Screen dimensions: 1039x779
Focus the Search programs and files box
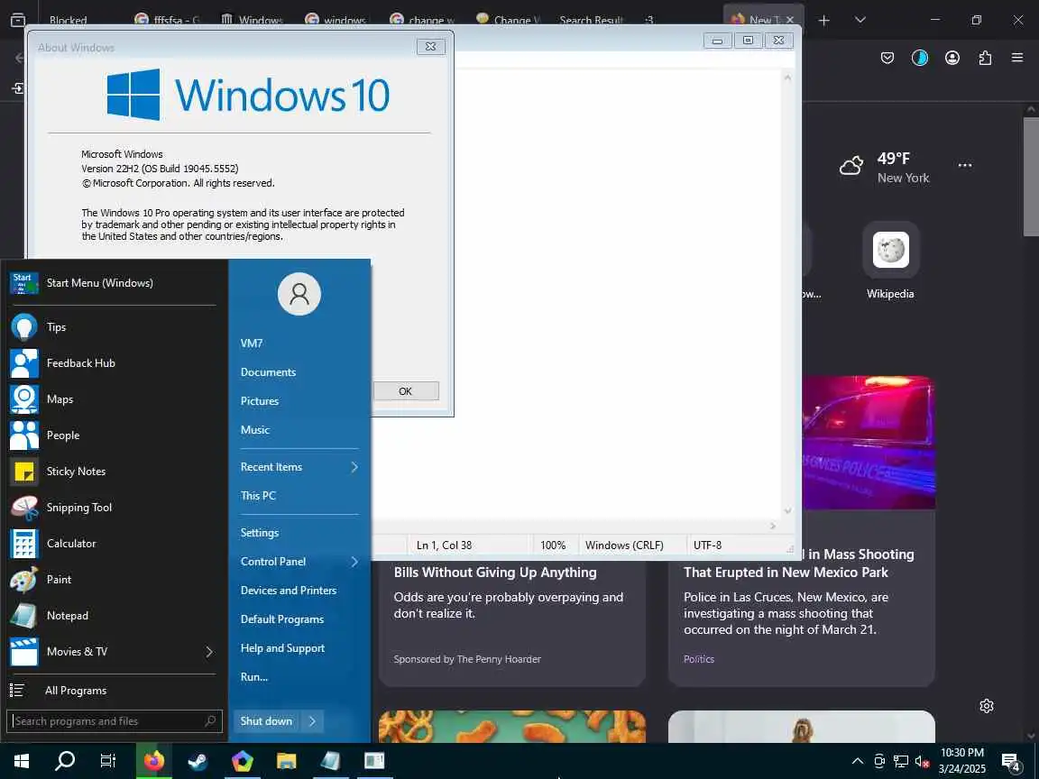coord(114,721)
